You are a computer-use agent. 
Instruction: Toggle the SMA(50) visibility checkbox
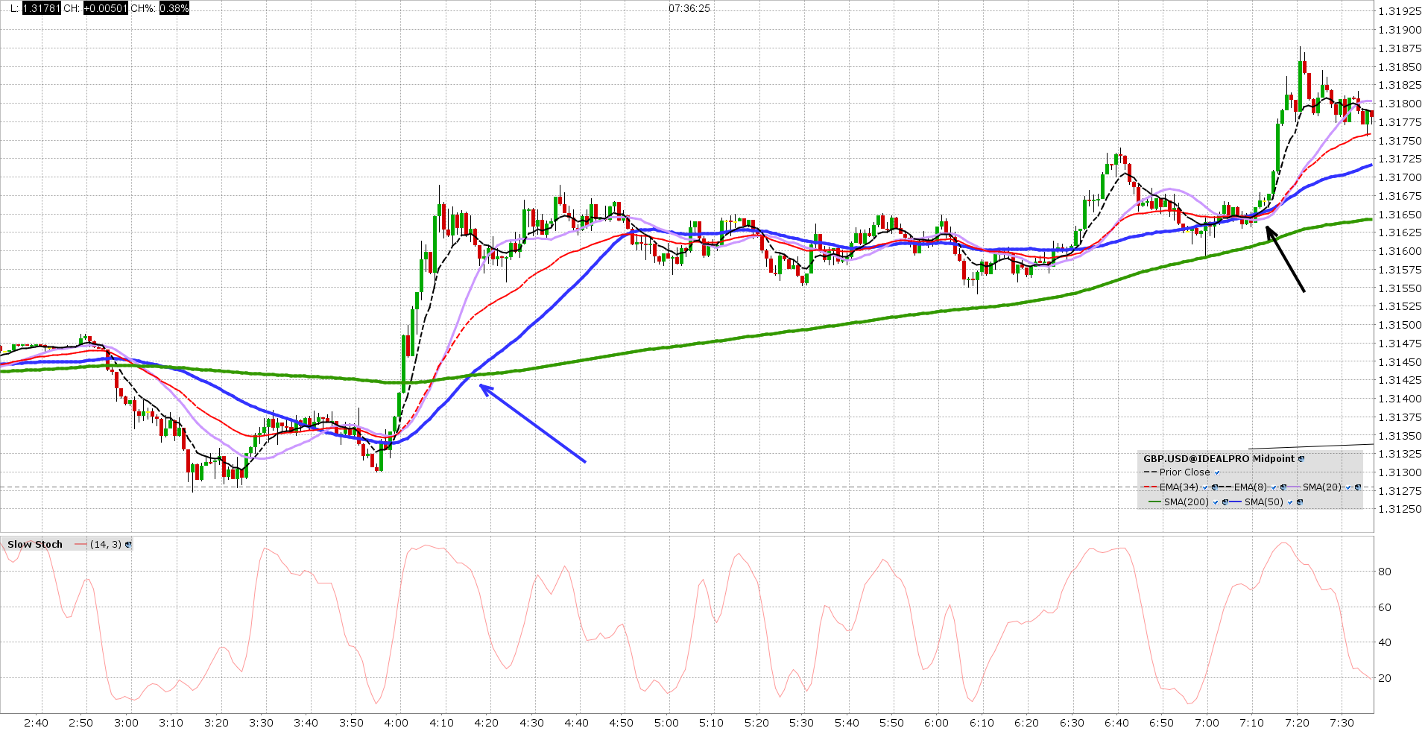1290,502
